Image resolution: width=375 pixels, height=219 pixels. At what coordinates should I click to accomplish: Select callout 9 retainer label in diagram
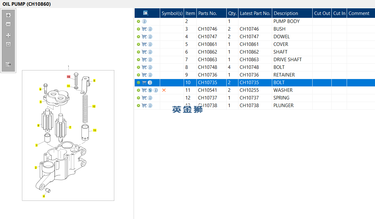[x=94, y=81]
